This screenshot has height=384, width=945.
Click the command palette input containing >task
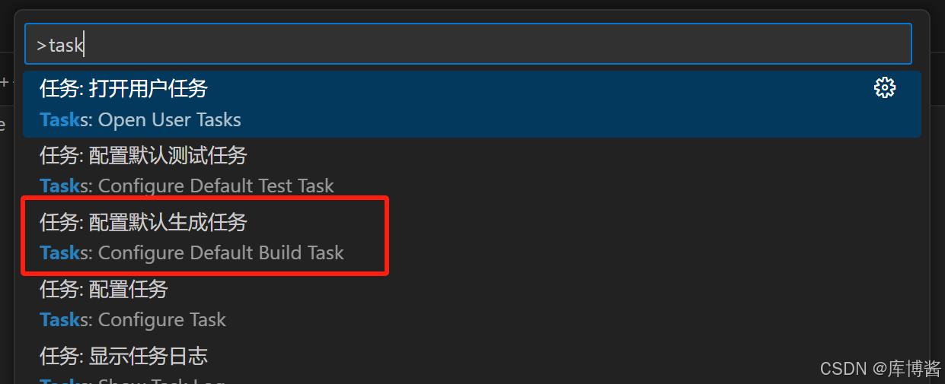tap(468, 44)
